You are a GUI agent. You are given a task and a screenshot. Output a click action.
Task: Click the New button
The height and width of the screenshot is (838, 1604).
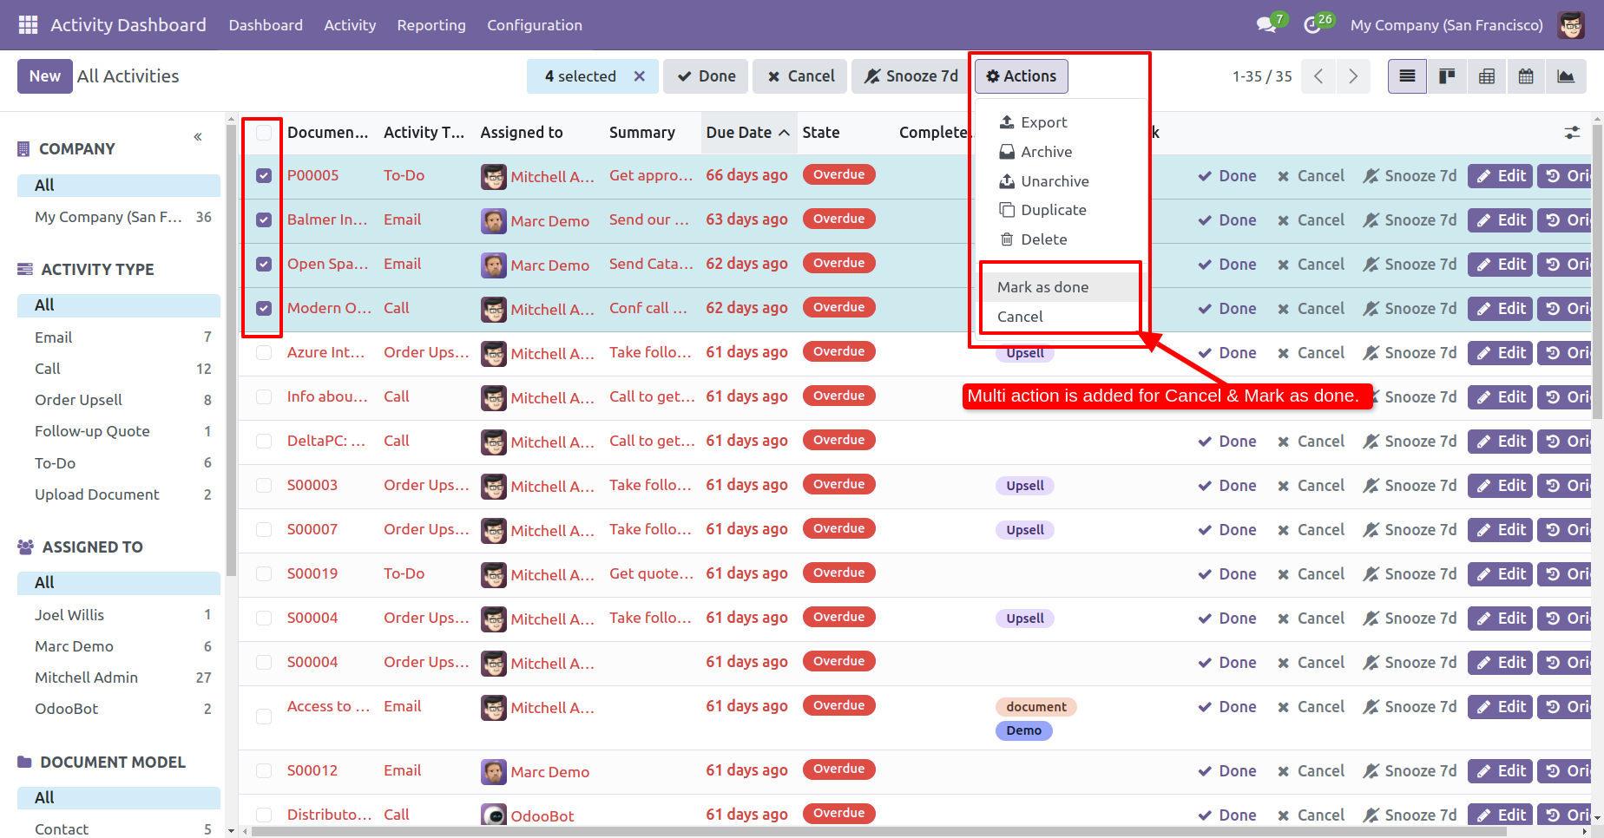(x=45, y=76)
